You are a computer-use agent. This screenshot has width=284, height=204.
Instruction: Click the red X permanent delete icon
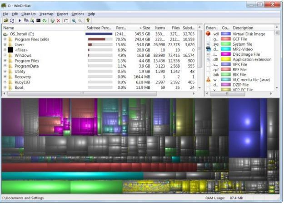tap(58, 20)
